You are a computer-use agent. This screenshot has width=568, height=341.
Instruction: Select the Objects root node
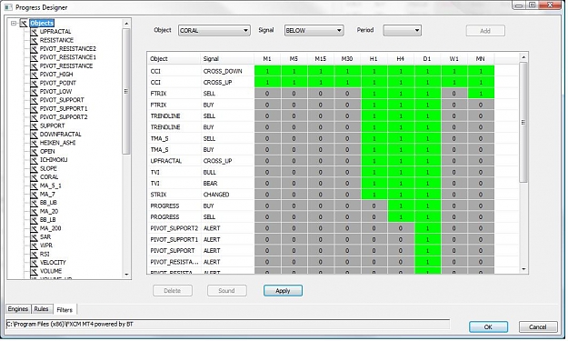(42, 24)
